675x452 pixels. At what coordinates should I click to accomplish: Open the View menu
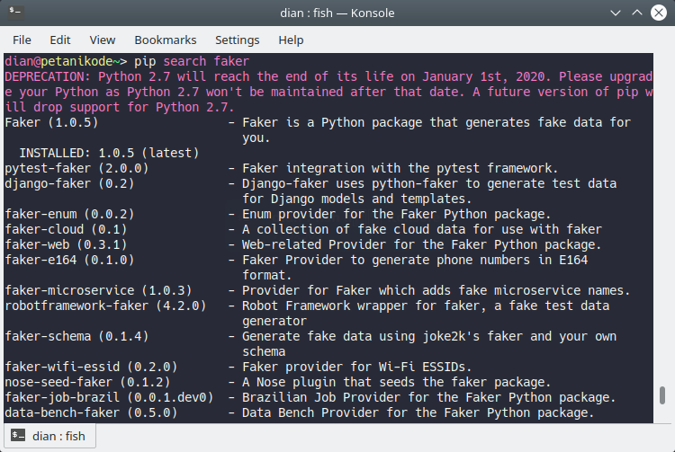(x=102, y=40)
